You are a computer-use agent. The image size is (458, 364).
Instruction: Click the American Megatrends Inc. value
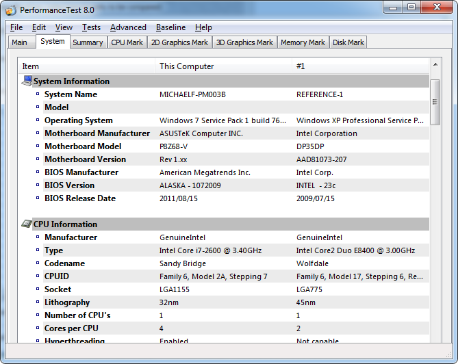(x=205, y=172)
